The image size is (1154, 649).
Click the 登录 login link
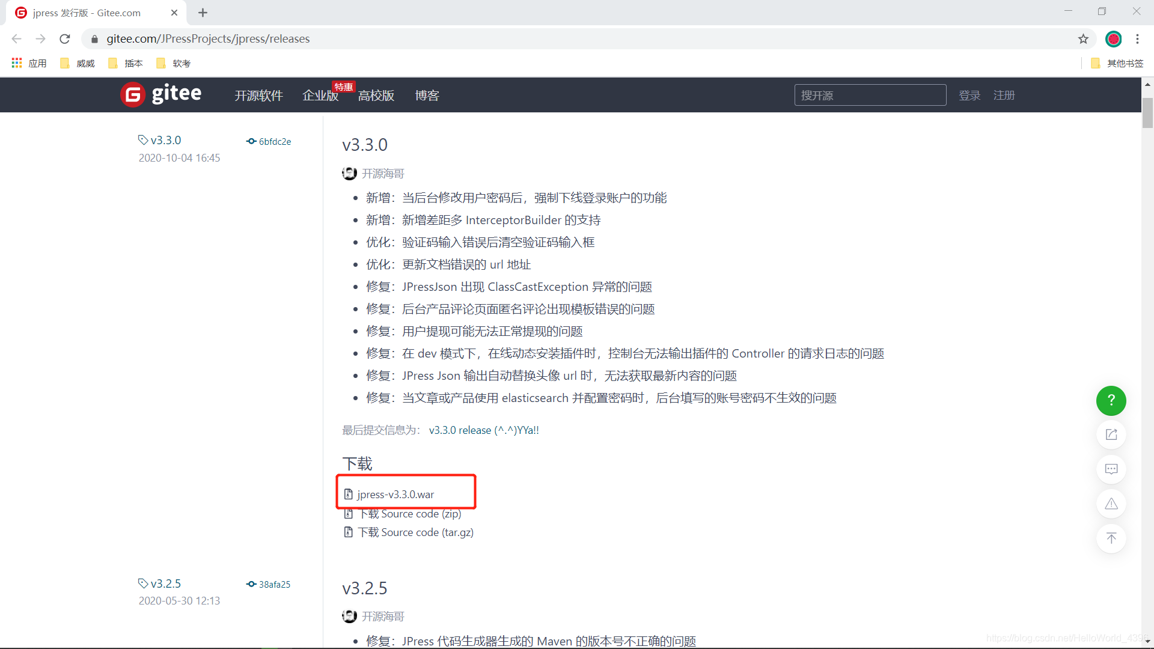[969, 95]
